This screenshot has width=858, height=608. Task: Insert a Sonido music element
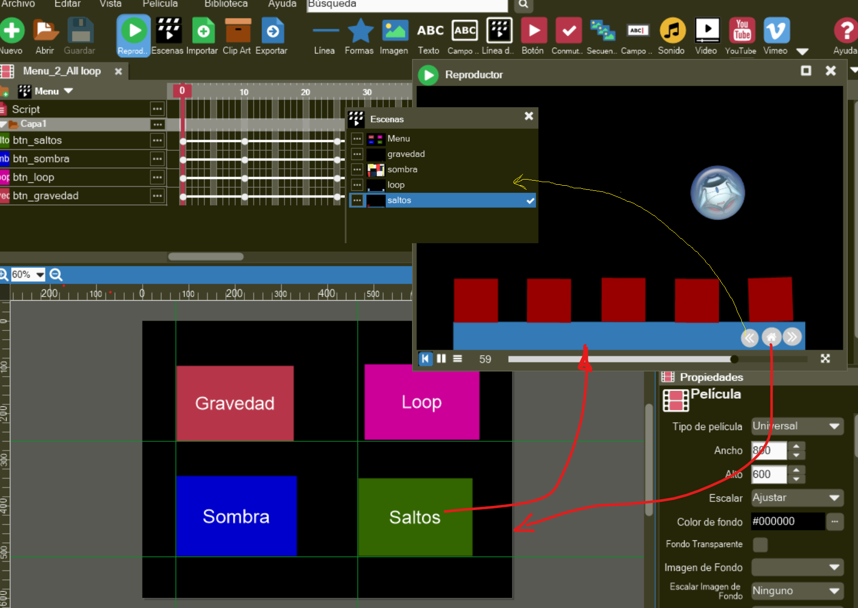click(x=672, y=32)
